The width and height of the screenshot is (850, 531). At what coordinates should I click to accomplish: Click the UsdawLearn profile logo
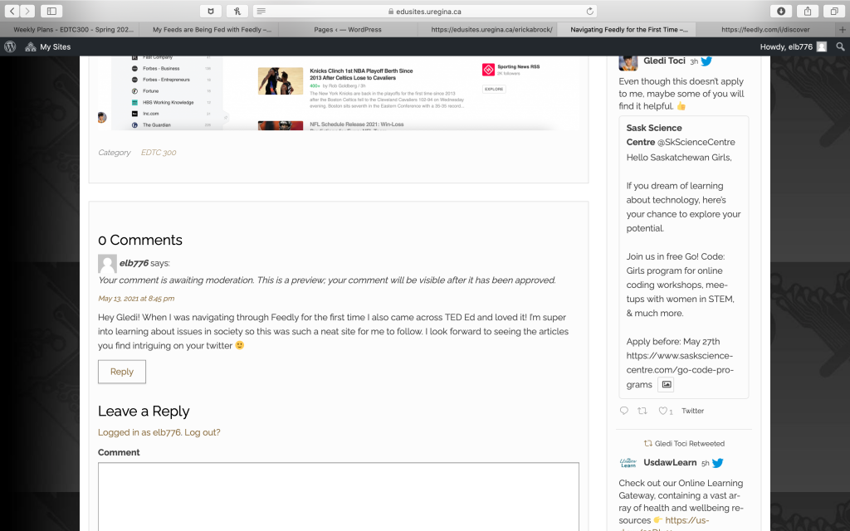[x=628, y=463]
